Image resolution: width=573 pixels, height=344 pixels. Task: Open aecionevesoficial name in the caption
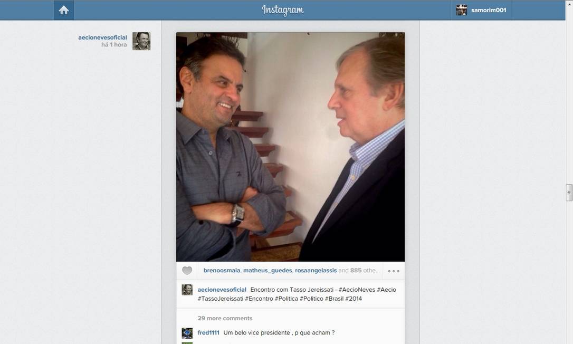pyautogui.click(x=222, y=290)
